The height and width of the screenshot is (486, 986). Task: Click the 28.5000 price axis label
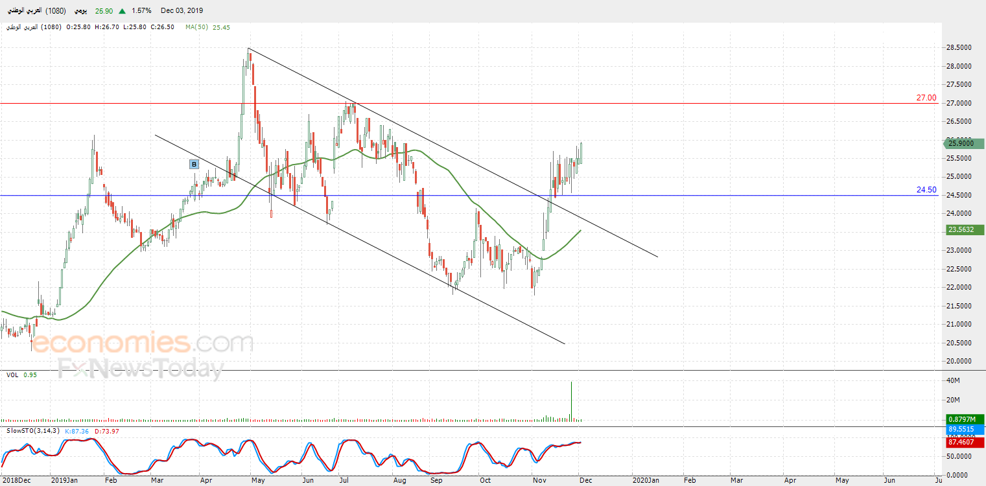pyautogui.click(x=958, y=48)
